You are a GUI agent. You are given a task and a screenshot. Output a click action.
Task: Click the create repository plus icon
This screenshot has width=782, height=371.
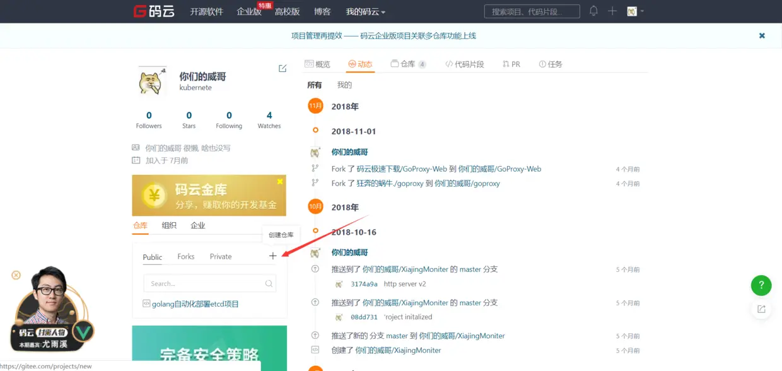tap(272, 256)
